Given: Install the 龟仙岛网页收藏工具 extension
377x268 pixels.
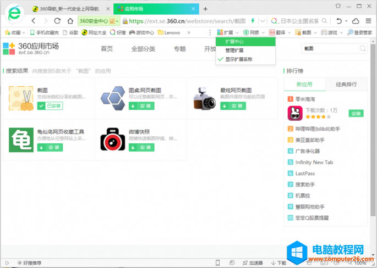Looking at the screenshot, I should pyautogui.click(x=50, y=147).
